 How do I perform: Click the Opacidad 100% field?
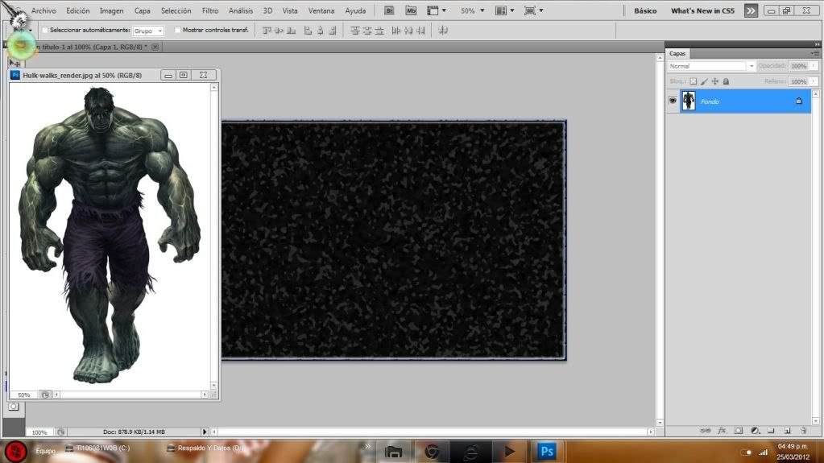(799, 66)
